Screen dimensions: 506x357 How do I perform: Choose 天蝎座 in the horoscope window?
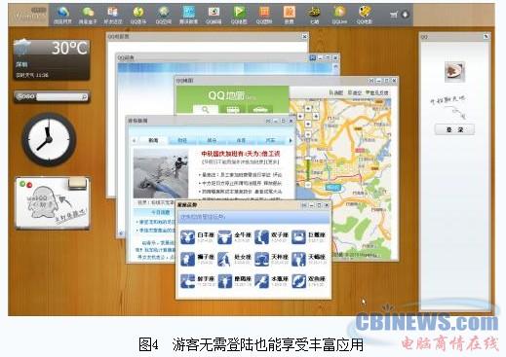pos(308,259)
